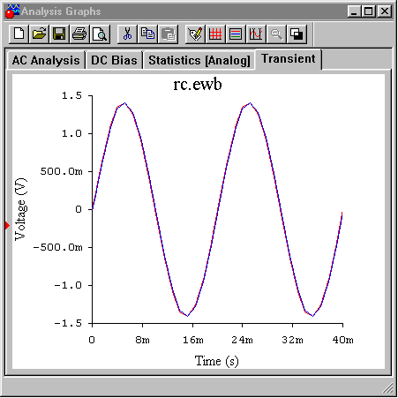Click the Analysis Graphs window title icon
This screenshot has width=398, height=398.
[12, 11]
